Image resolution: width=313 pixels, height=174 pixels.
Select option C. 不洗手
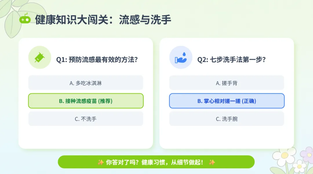pyautogui.click(x=85, y=119)
